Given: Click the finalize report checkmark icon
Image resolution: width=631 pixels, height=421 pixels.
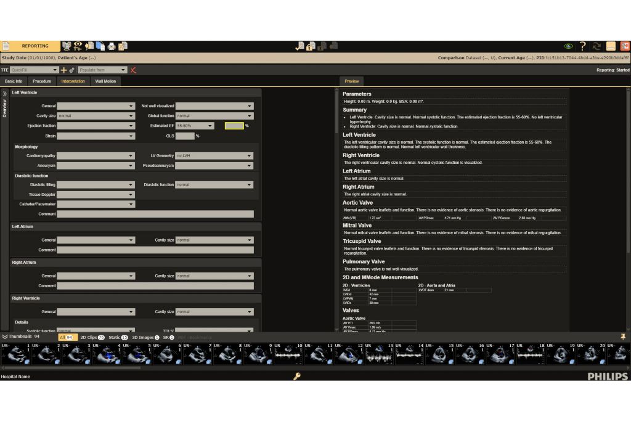Looking at the screenshot, I should [299, 46].
